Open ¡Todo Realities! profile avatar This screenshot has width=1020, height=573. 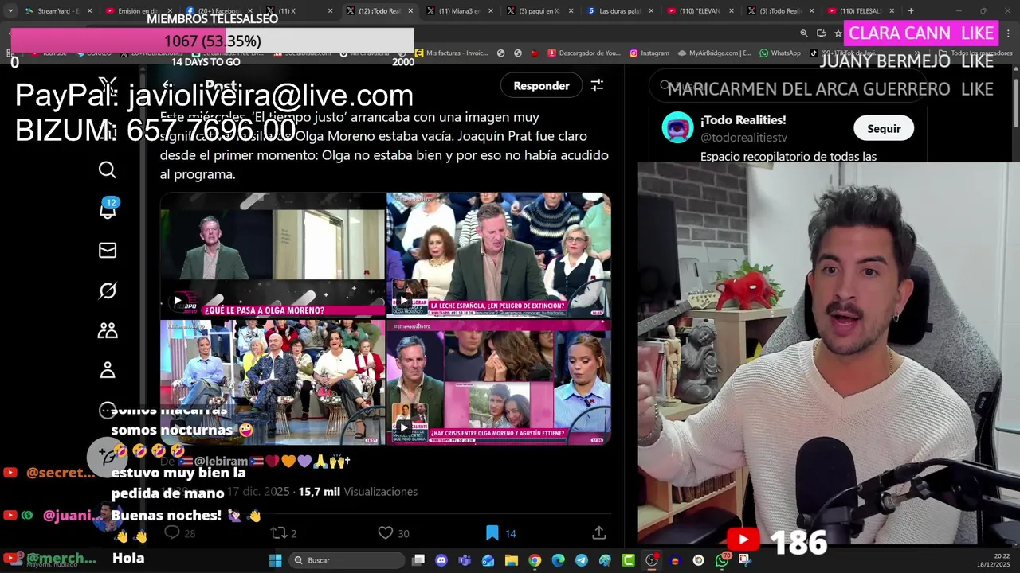click(678, 127)
